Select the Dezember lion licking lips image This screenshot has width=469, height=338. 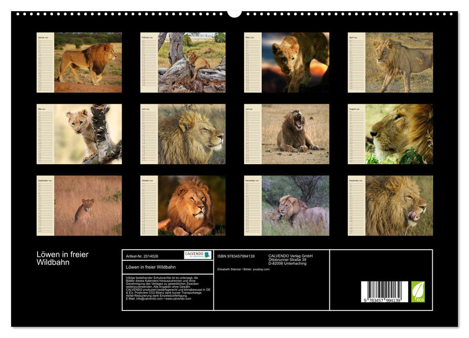398,205
